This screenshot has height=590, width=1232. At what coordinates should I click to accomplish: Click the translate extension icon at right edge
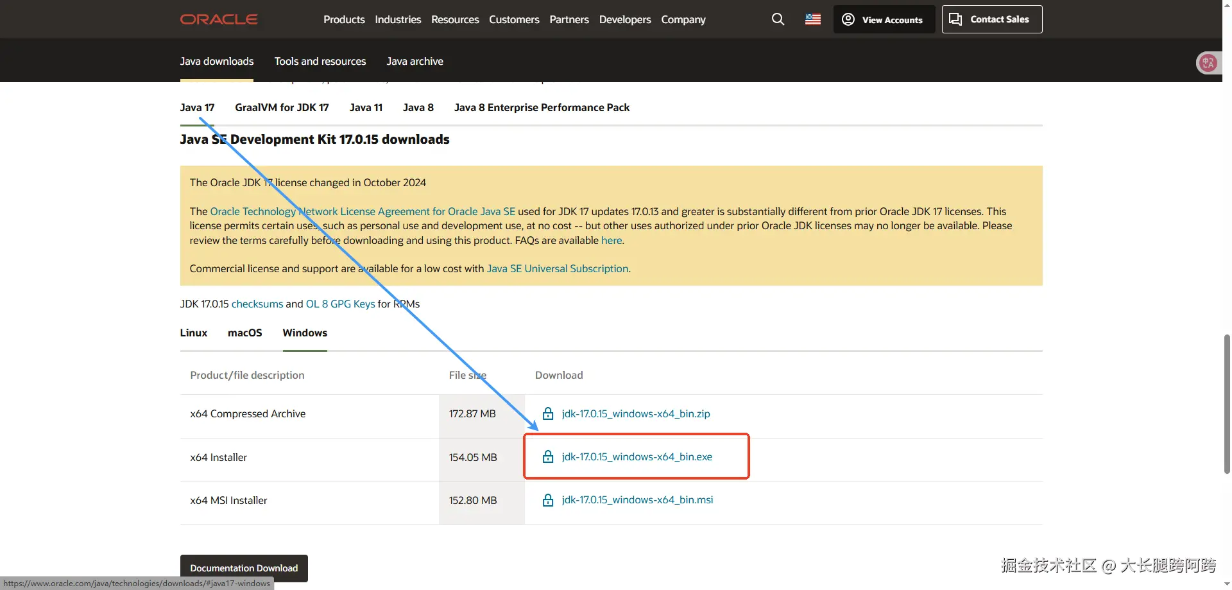1209,63
